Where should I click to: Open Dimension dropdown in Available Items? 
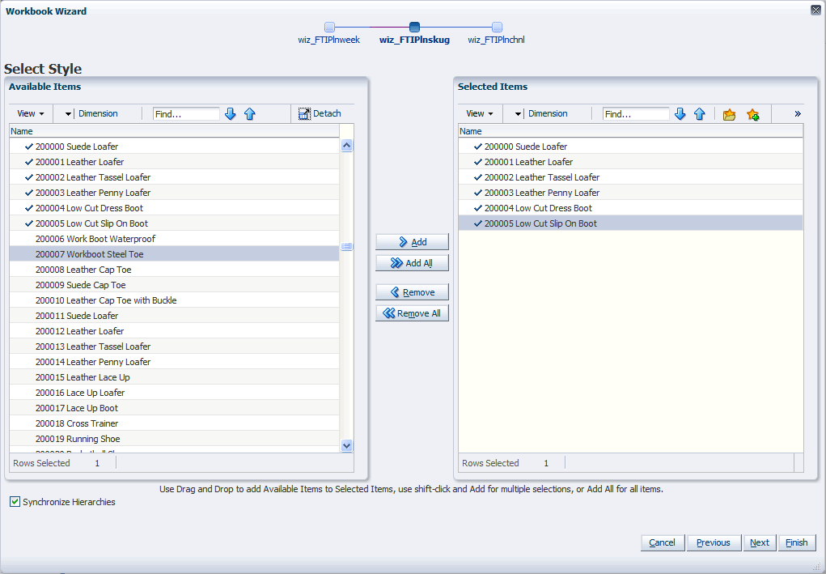coord(68,114)
